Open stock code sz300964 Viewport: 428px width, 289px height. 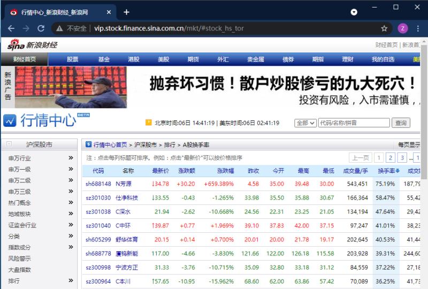(98, 282)
